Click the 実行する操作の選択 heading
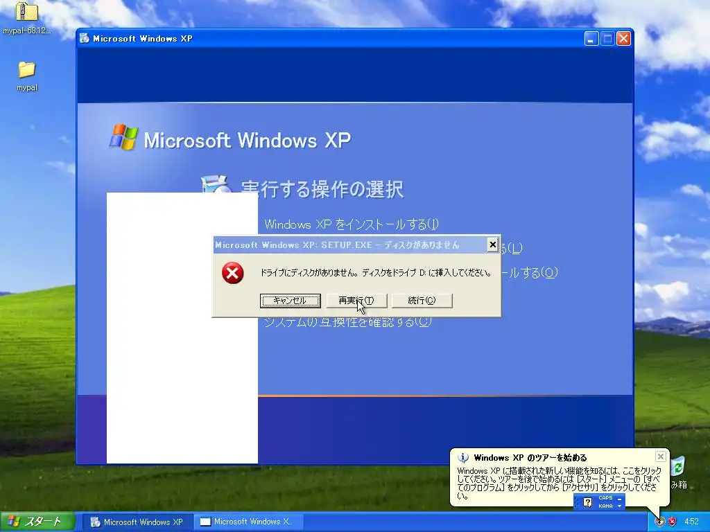This screenshot has width=710, height=532. point(322,189)
